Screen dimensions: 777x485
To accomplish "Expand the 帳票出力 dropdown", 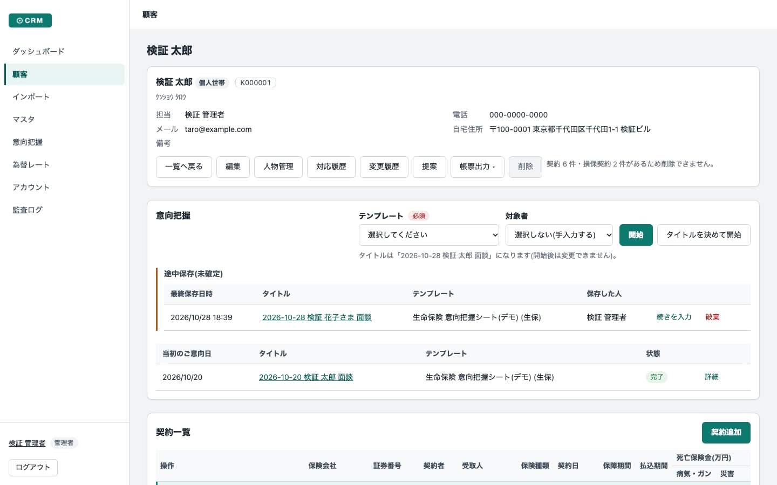I will (478, 167).
